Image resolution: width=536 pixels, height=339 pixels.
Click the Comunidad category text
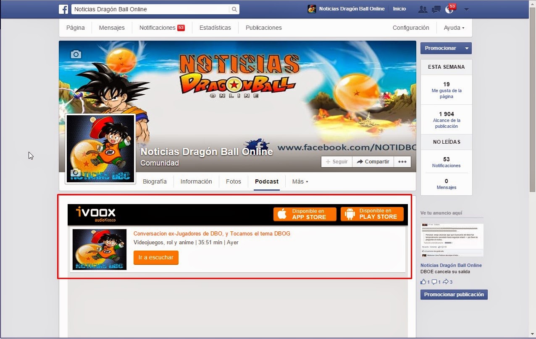160,163
